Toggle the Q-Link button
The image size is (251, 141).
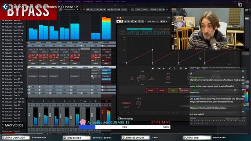coord(154,9)
